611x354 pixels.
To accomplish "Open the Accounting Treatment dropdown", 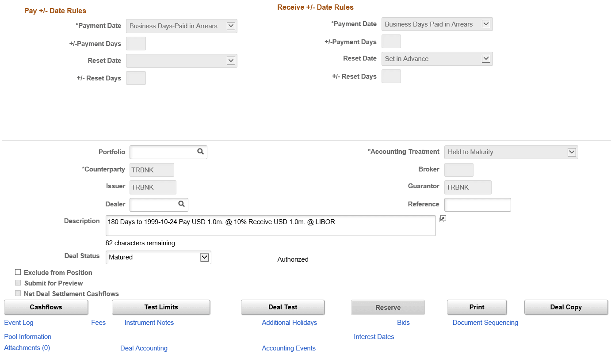I will point(572,152).
